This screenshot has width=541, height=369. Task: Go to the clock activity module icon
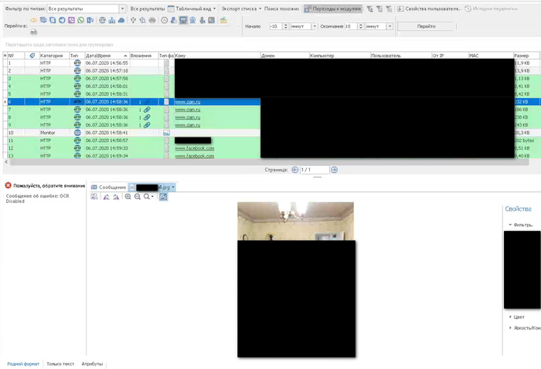[x=164, y=20]
